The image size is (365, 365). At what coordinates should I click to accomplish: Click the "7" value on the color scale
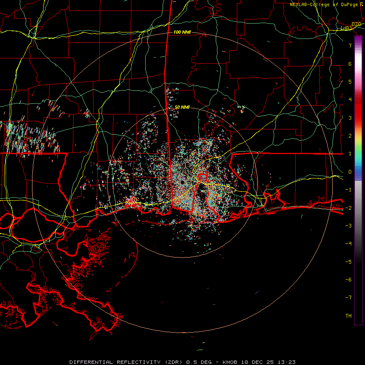point(350,45)
